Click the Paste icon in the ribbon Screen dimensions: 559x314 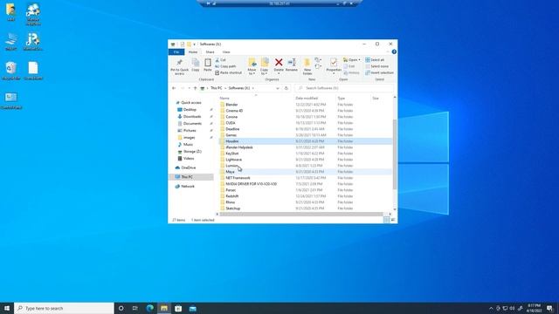pyautogui.click(x=208, y=65)
